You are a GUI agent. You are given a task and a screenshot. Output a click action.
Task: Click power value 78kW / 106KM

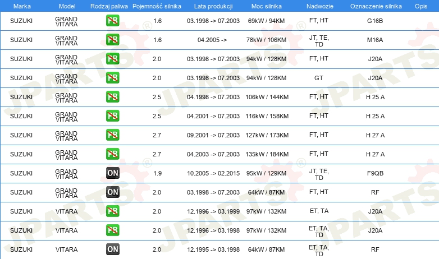(x=266, y=40)
